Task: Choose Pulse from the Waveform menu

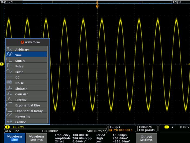Action: (26, 65)
